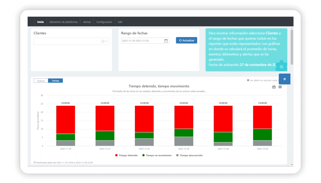321x183 pixels.
Task: Toggle the Tiempo desconocido legend series
Action: pos(189,155)
